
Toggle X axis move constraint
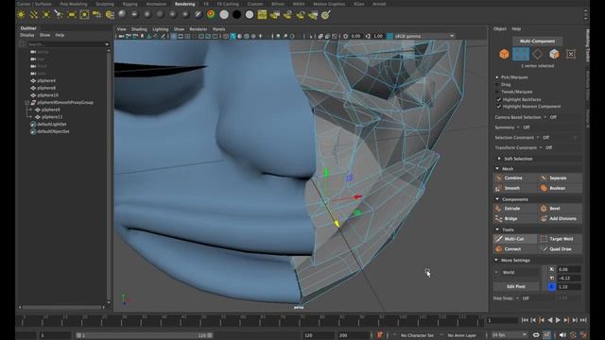[x=552, y=269]
